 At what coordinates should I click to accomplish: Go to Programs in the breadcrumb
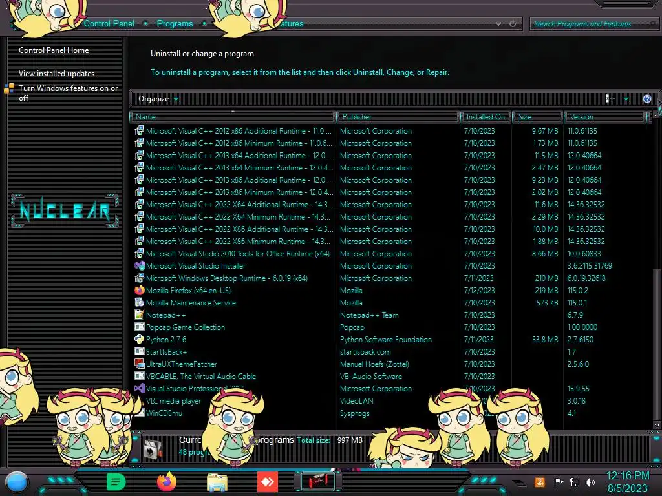coord(175,24)
